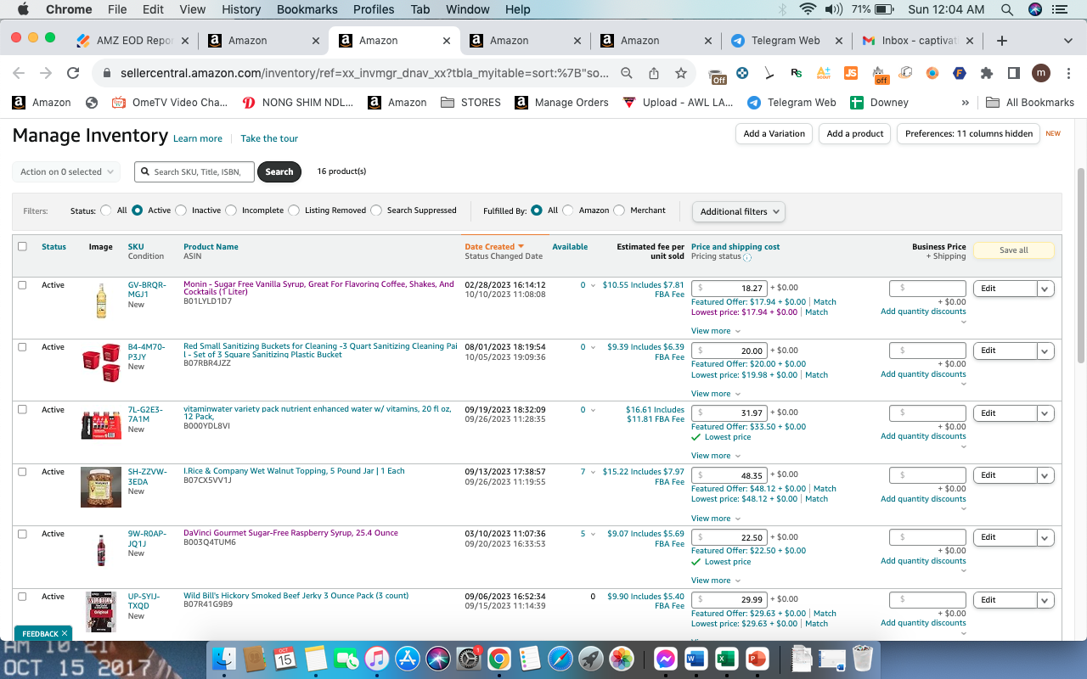Click the profile avatar 'm' icon

(1041, 73)
